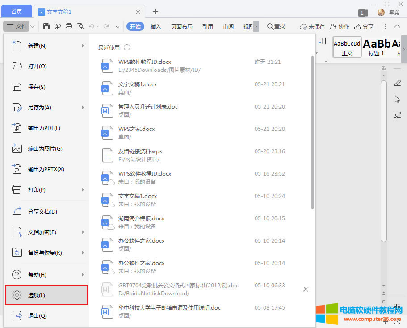The width and height of the screenshot is (407, 328).
Task: Click the pen tool icon in the right sidebar
Action: click(x=397, y=83)
